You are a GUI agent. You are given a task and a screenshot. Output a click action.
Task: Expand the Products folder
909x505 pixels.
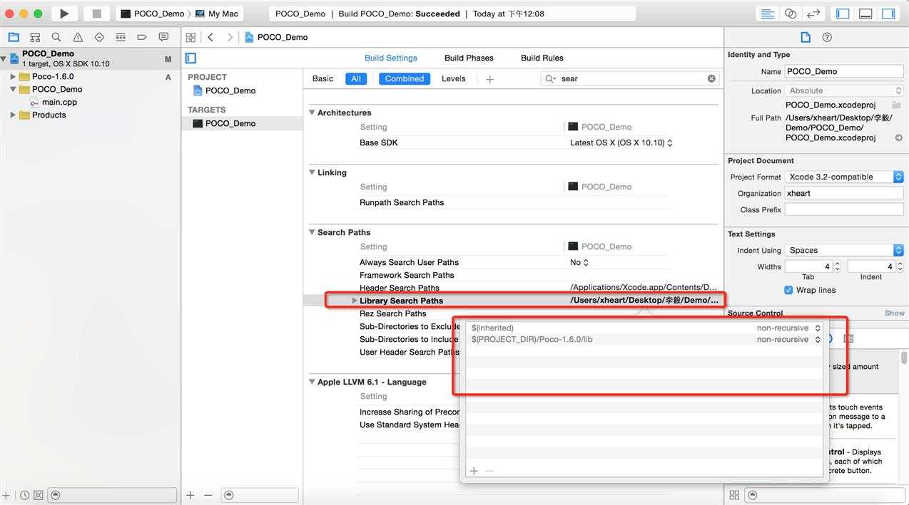click(13, 115)
